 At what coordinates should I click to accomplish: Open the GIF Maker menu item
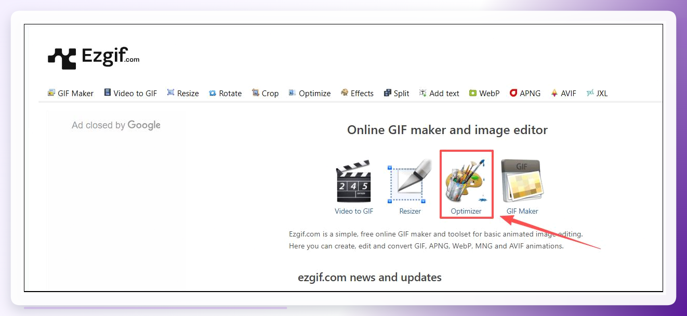pos(75,94)
